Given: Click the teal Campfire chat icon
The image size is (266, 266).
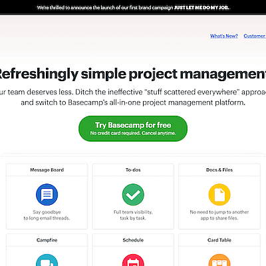Looking at the screenshot, I should point(47,260).
